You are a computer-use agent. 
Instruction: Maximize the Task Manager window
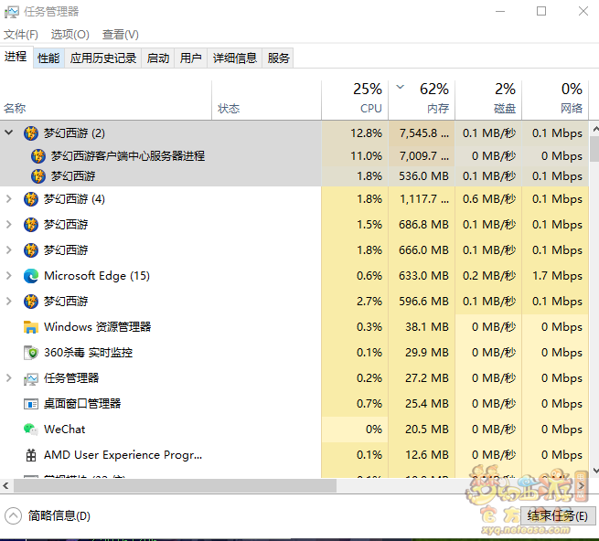click(x=541, y=12)
